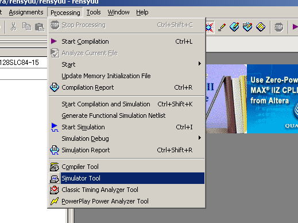
Task: Open the Help menu
Action: pos(142,13)
